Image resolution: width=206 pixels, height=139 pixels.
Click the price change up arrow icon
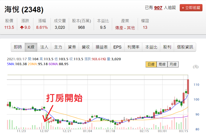[x=22, y=27]
